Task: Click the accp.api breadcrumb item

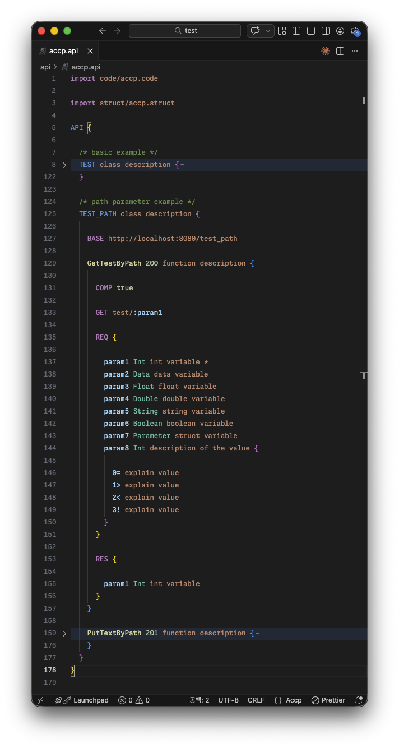Action: [x=81, y=67]
